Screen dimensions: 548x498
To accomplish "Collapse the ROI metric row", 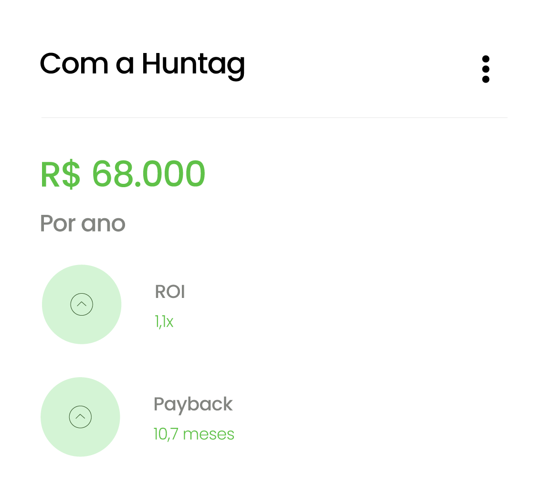I will click(82, 304).
